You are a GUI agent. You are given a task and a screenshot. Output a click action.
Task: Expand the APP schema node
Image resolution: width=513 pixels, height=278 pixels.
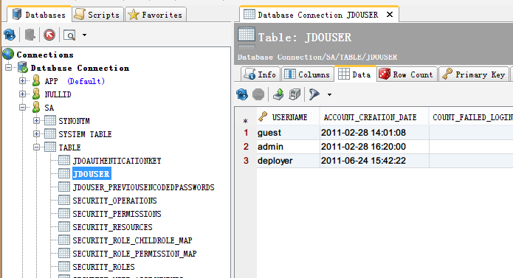point(23,80)
